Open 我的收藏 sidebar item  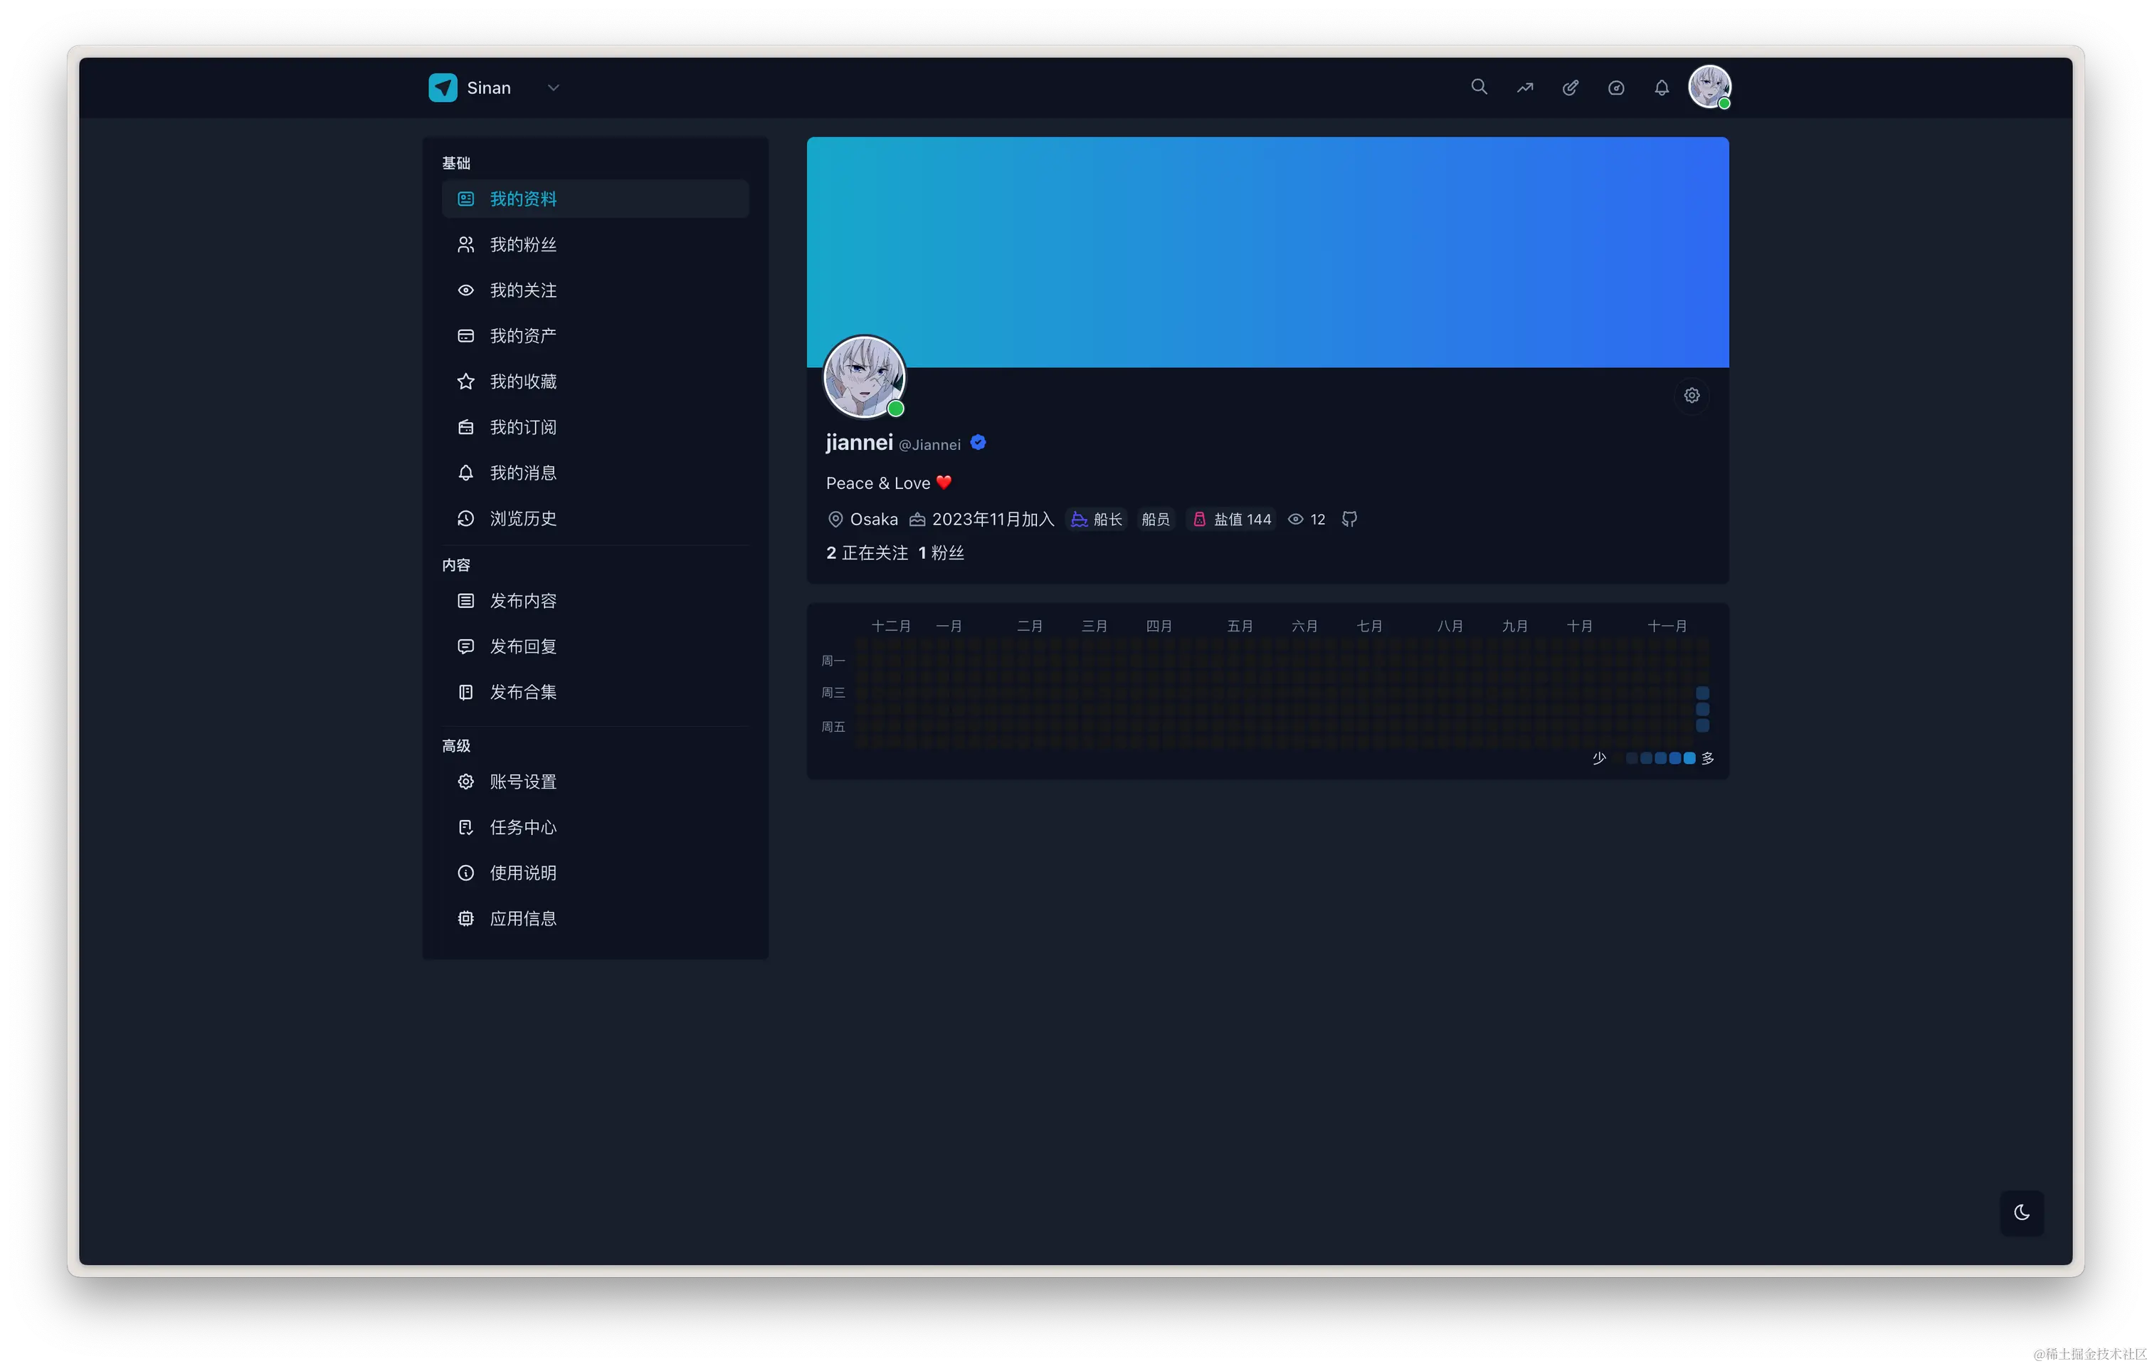coord(523,382)
